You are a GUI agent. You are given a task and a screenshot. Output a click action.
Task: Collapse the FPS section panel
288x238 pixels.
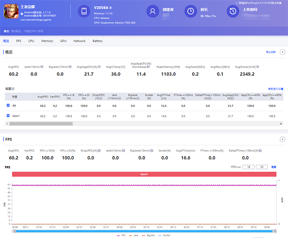pyautogui.click(x=282, y=140)
